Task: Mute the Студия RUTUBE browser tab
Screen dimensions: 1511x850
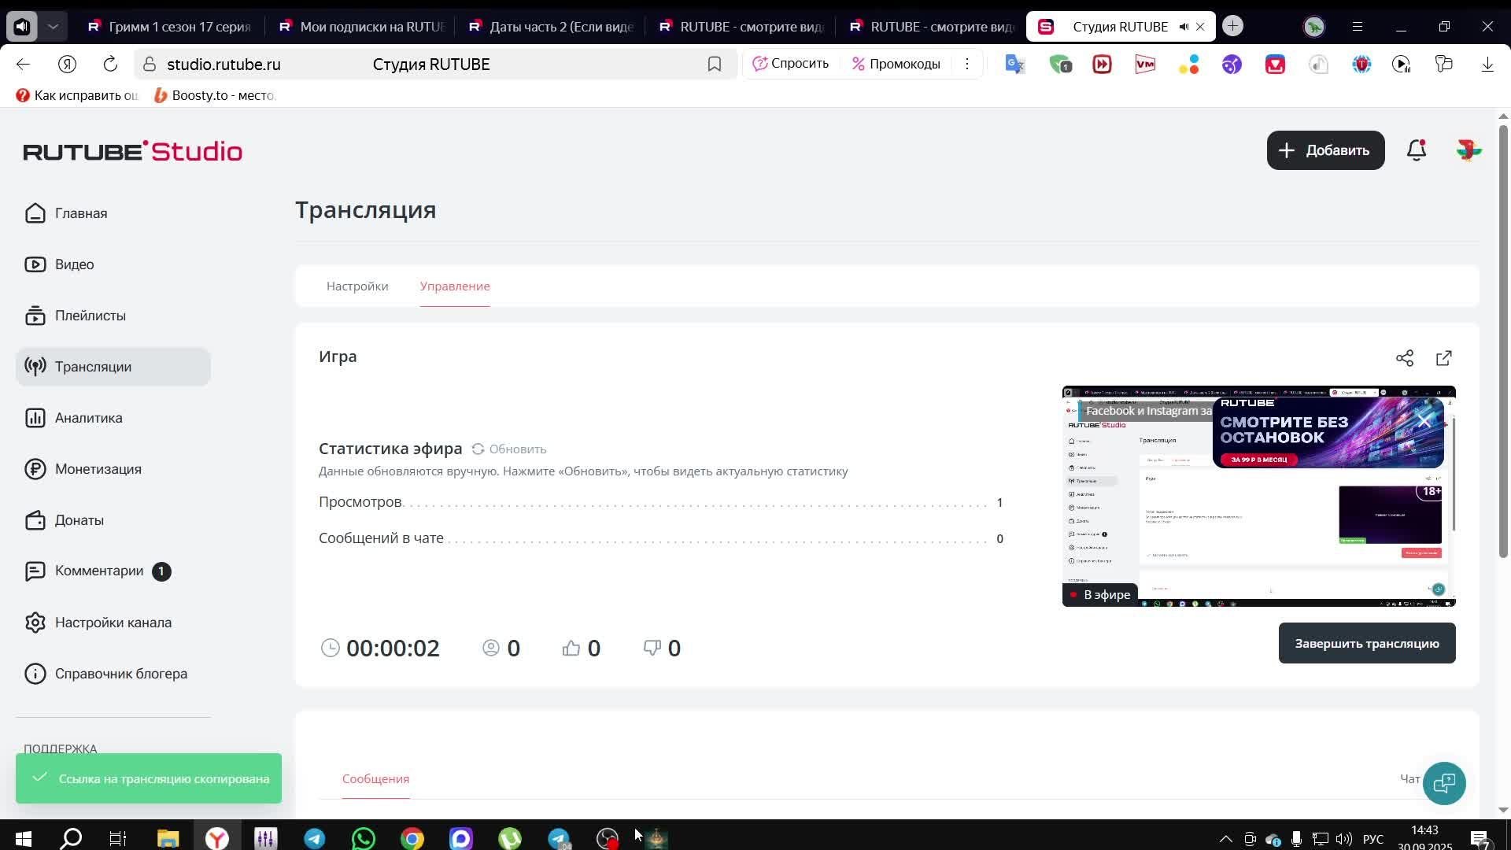Action: click(x=1184, y=27)
